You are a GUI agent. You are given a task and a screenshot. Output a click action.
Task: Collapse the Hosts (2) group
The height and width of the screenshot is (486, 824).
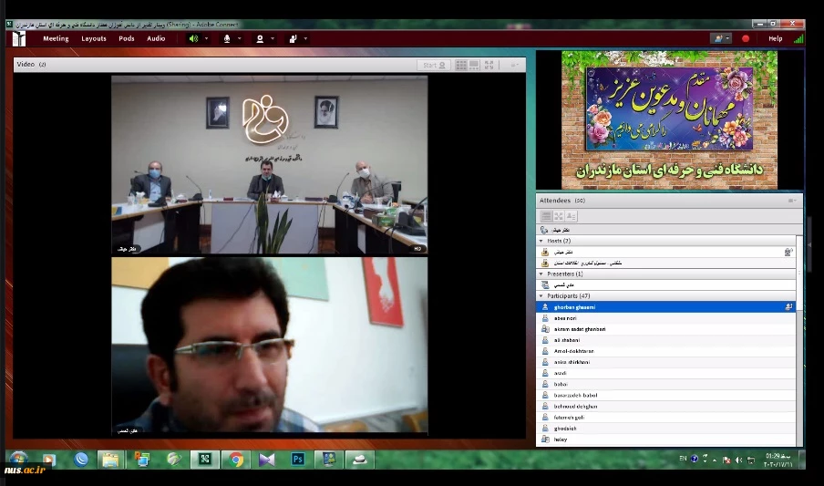click(541, 241)
